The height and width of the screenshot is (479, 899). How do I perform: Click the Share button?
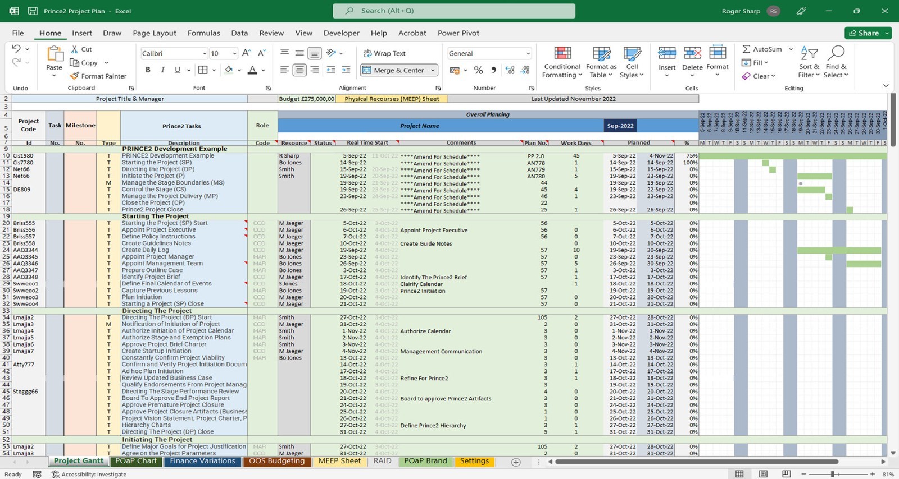click(868, 33)
